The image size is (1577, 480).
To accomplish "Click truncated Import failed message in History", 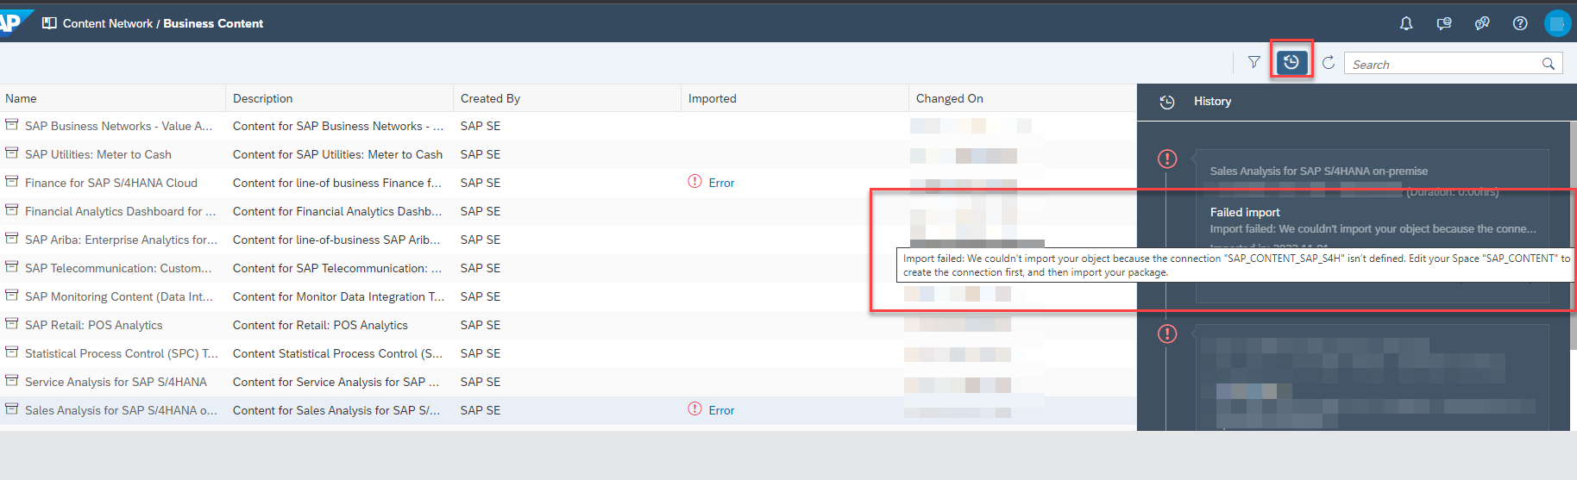I will [x=1373, y=228].
